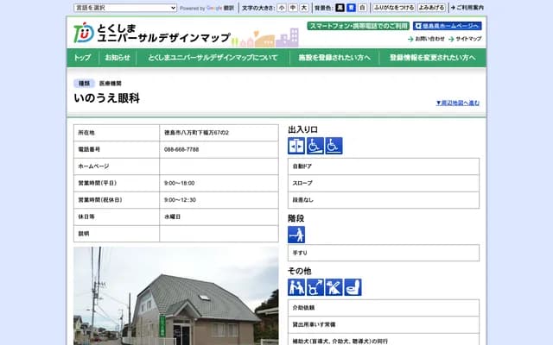553x345 pixels.
Task: Click the 営業時間(祝休日) row label
Action: 100,200
